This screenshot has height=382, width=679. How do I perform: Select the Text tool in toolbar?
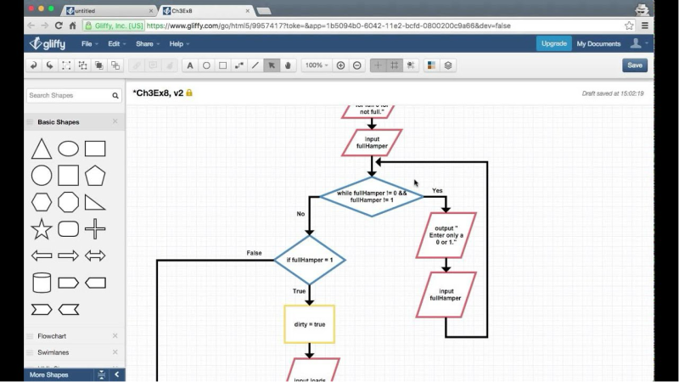pyautogui.click(x=189, y=65)
